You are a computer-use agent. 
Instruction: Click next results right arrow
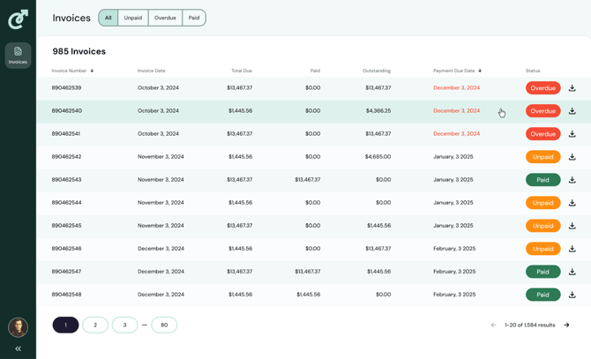[566, 325]
